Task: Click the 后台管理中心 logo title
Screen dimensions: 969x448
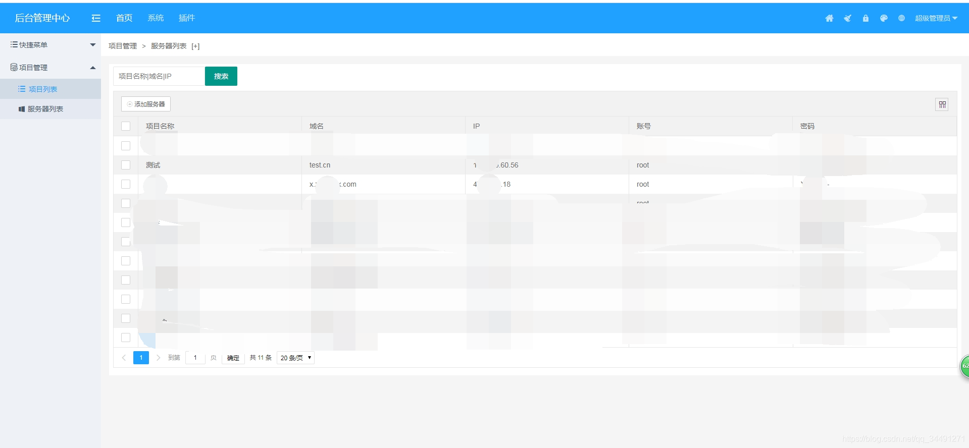Action: tap(42, 18)
